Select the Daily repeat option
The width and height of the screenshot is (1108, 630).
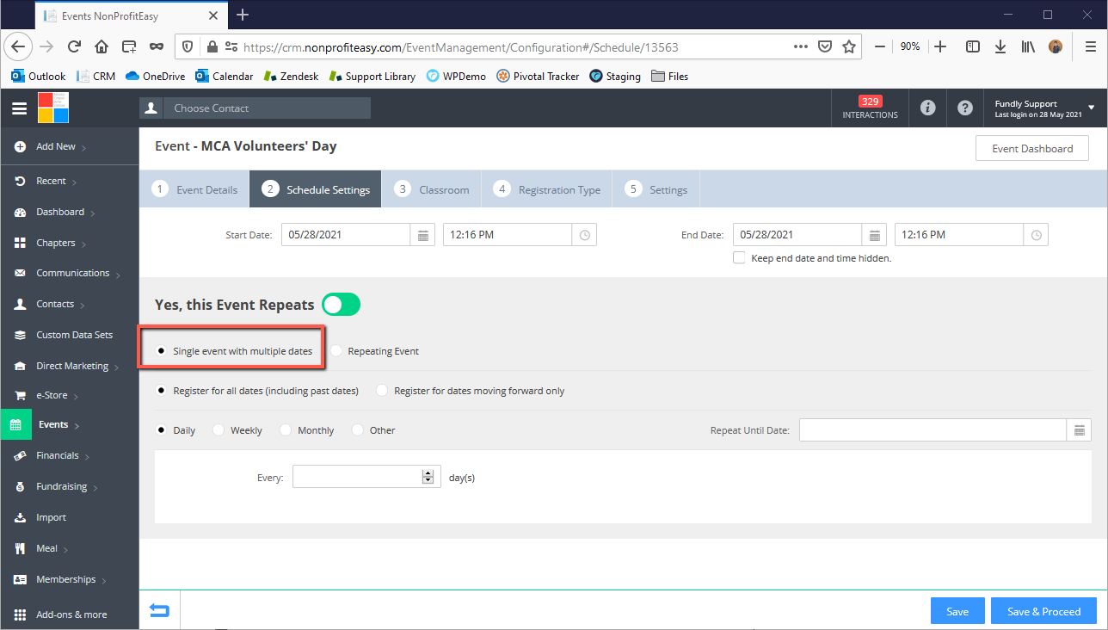[x=161, y=430]
